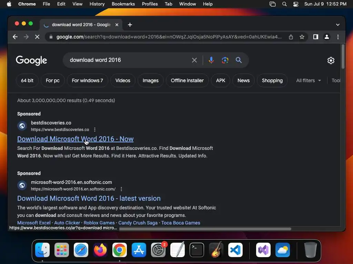Viewport: 353px width, 264px height.
Task: Open the History menu
Action: [97, 4]
